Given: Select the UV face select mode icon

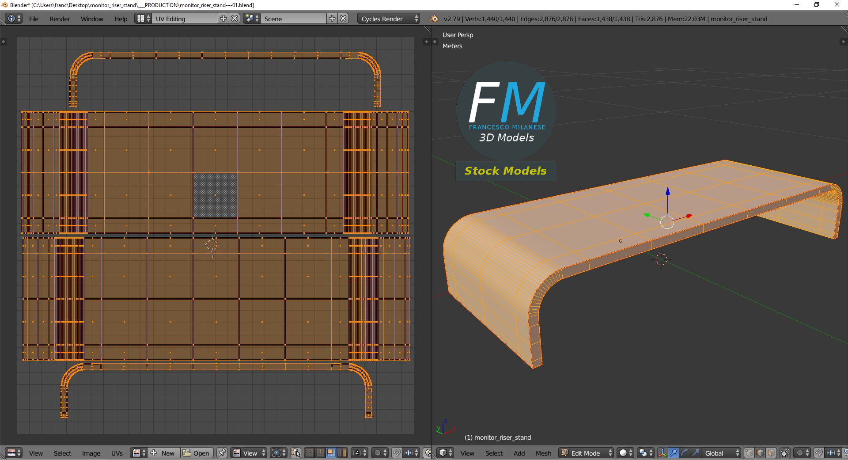Looking at the screenshot, I should [331, 453].
